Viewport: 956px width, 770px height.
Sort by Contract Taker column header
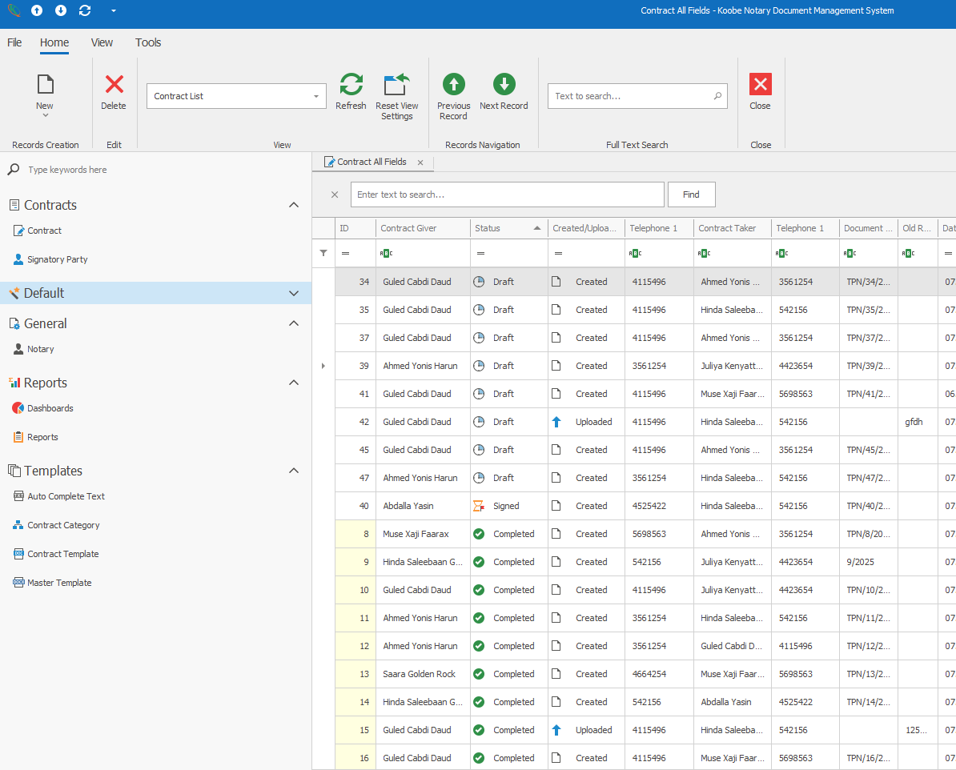click(x=733, y=228)
